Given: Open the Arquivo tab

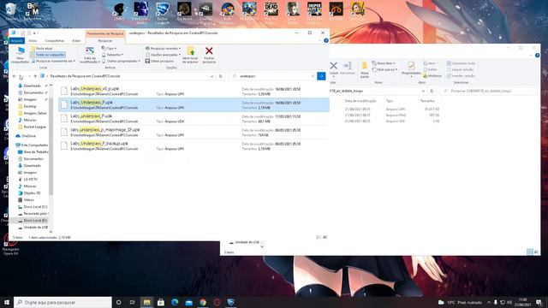Looking at the screenshot, I should point(16,41).
